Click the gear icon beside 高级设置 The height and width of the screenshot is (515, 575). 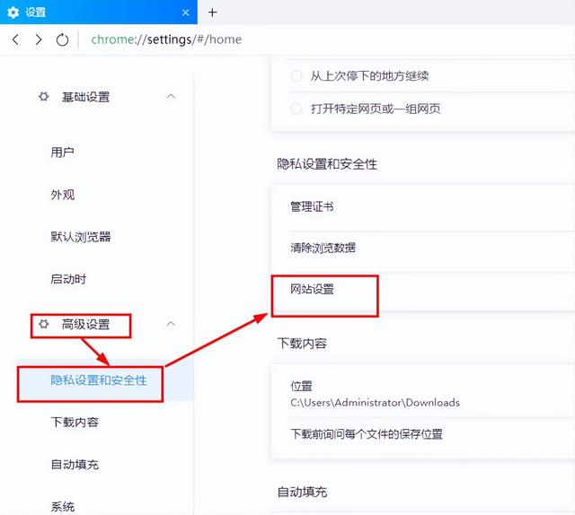tap(44, 324)
